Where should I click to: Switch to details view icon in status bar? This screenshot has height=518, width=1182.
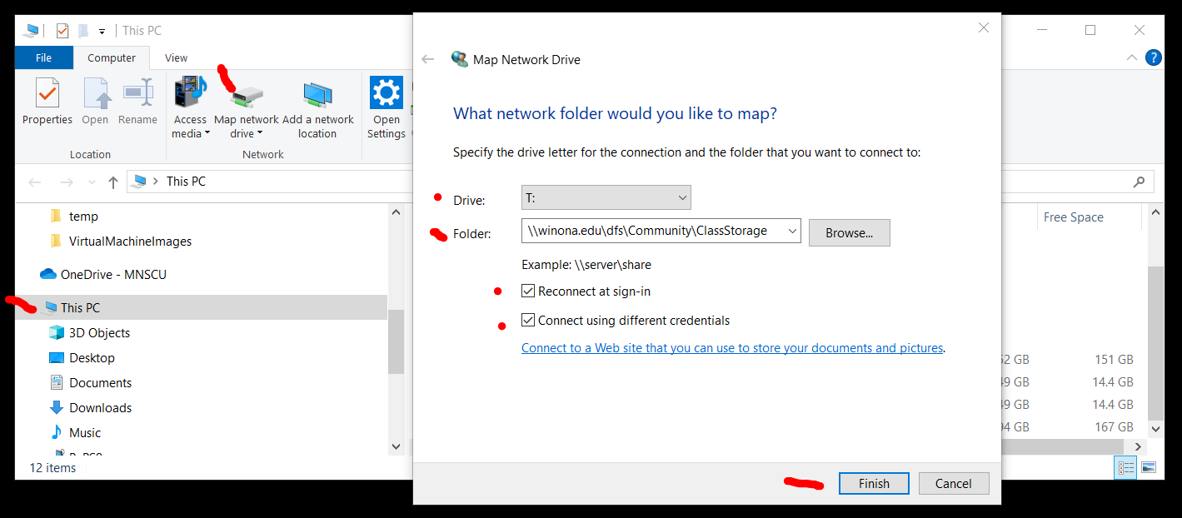click(x=1125, y=468)
